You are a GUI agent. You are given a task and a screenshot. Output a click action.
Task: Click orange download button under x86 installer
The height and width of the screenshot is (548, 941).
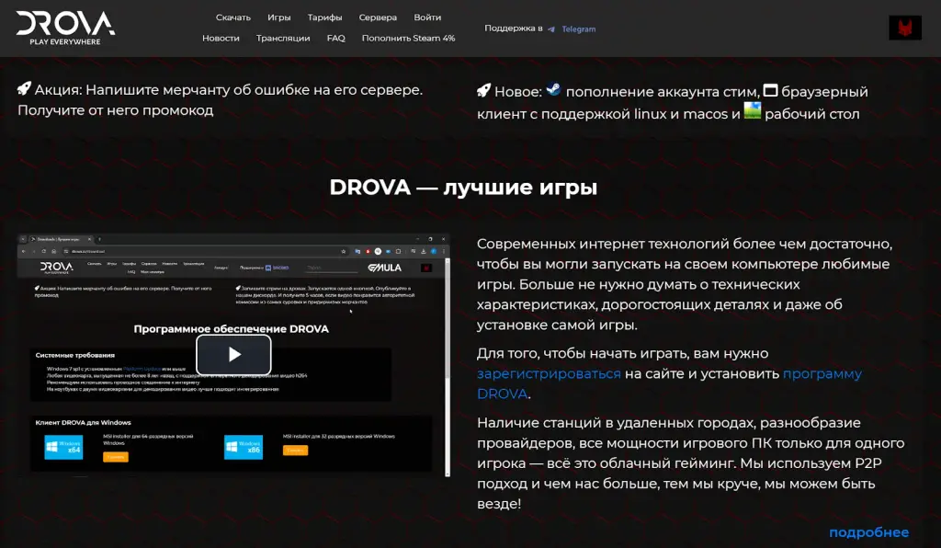click(295, 451)
